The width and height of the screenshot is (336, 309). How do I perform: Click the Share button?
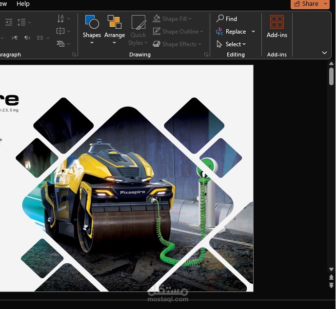pos(306,4)
